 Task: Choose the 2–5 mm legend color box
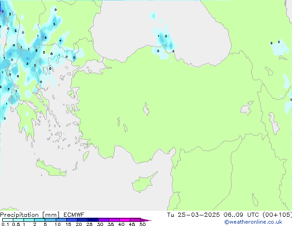click(x=40, y=220)
